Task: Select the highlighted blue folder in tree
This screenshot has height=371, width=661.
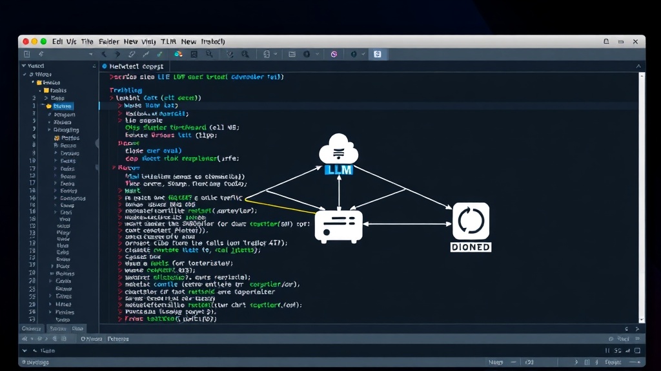Action: (59, 106)
